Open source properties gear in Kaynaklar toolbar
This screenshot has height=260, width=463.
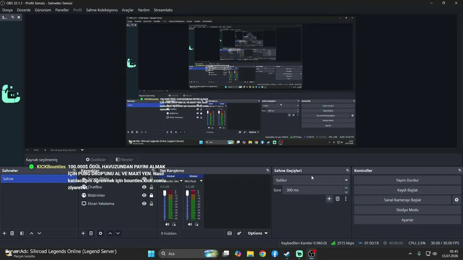point(101,233)
